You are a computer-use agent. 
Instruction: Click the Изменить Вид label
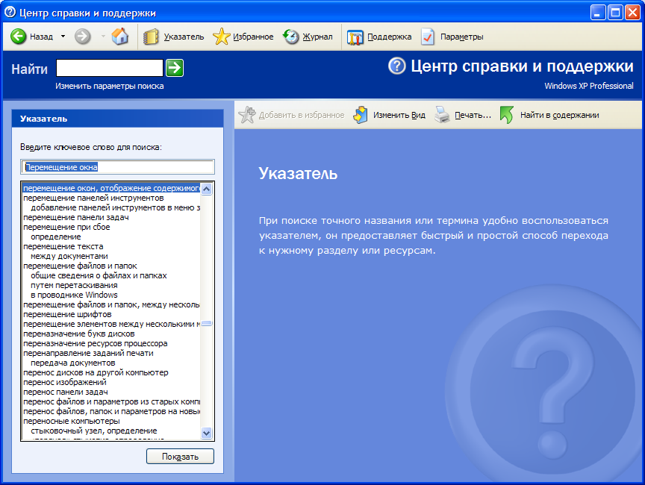(399, 115)
